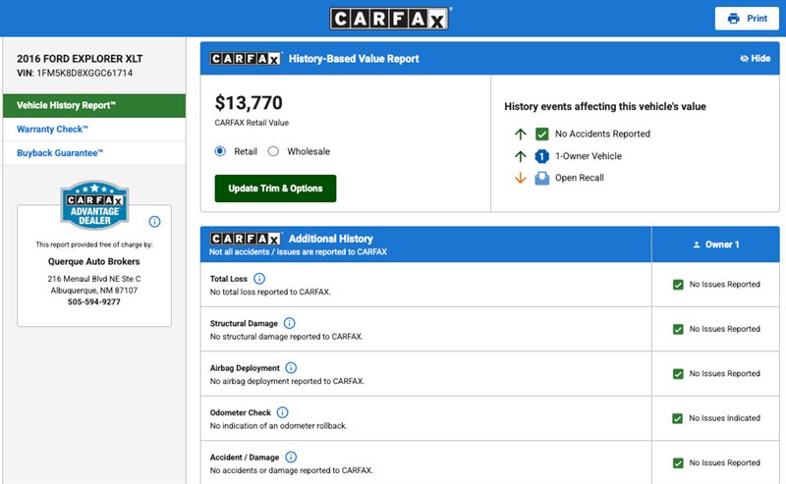Select the Wholesale radio button

coord(273,151)
